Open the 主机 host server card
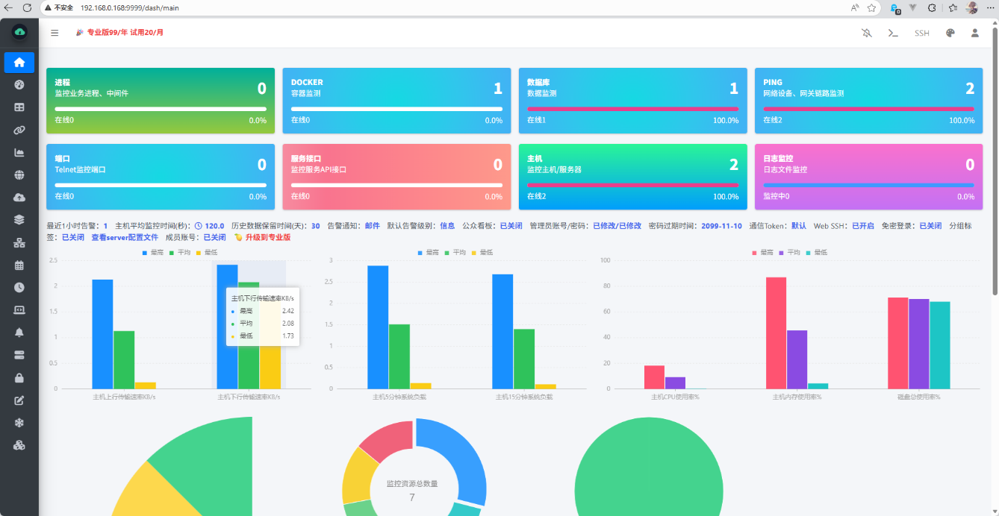Screen dimensions: 999x516 [632, 177]
